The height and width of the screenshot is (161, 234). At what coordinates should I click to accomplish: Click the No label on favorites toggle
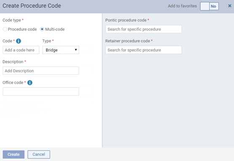pos(213,6)
